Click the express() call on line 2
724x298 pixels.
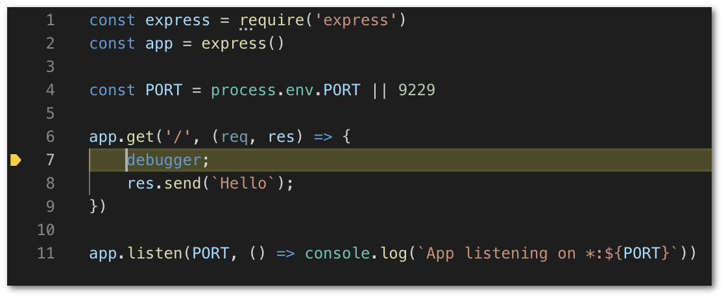point(243,44)
